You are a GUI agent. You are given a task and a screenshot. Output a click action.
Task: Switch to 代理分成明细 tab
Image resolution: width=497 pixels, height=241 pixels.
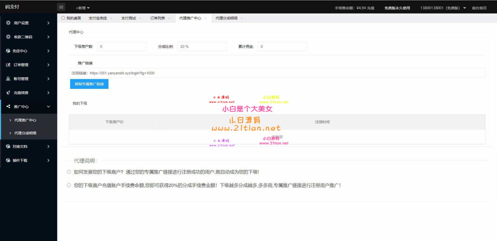click(226, 18)
